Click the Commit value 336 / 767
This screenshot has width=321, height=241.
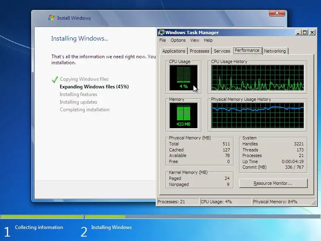point(295,167)
